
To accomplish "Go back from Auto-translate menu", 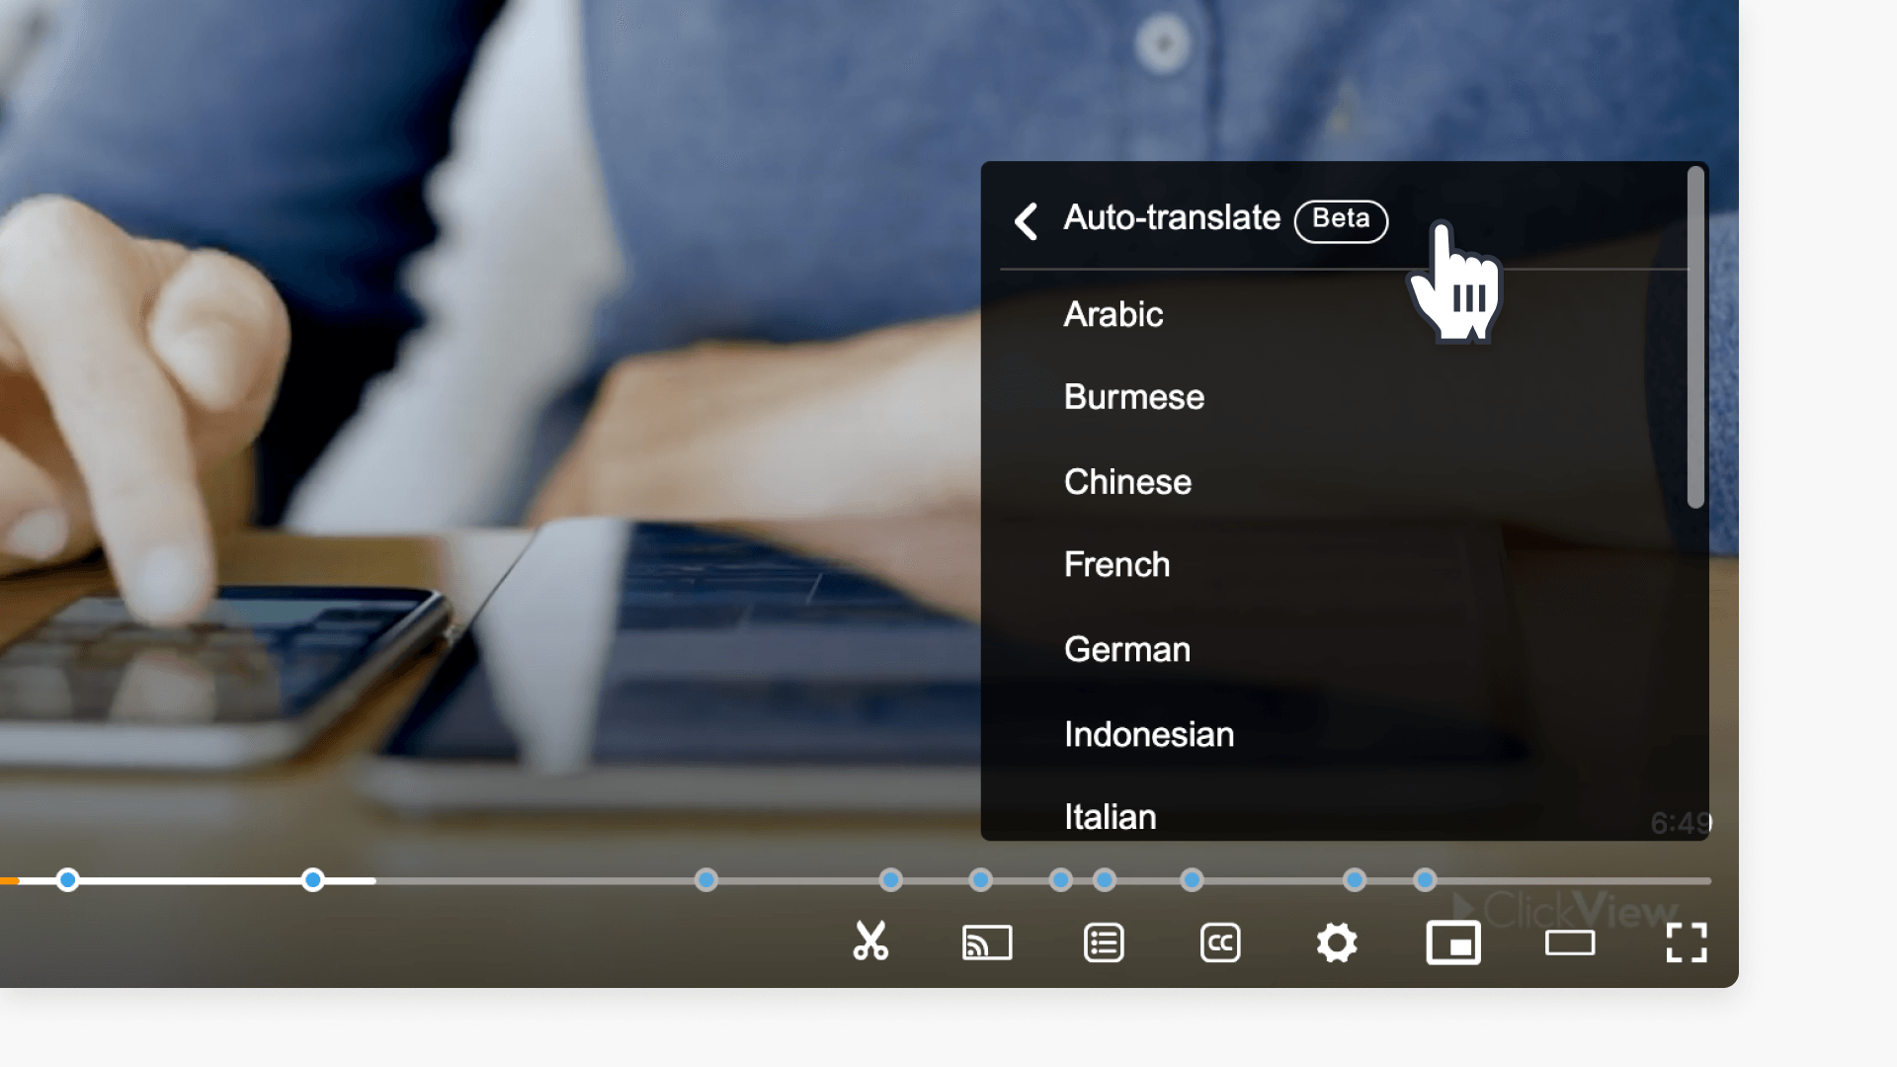I will point(1027,220).
